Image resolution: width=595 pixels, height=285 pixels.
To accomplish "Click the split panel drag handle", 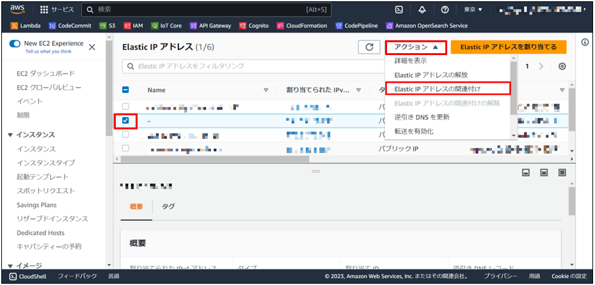I will tap(315, 172).
